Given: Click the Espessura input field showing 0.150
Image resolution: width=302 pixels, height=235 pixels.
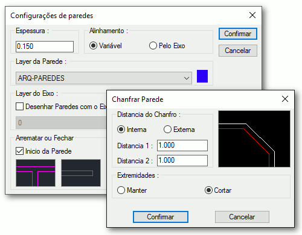Looking at the screenshot, I should tap(45, 46).
